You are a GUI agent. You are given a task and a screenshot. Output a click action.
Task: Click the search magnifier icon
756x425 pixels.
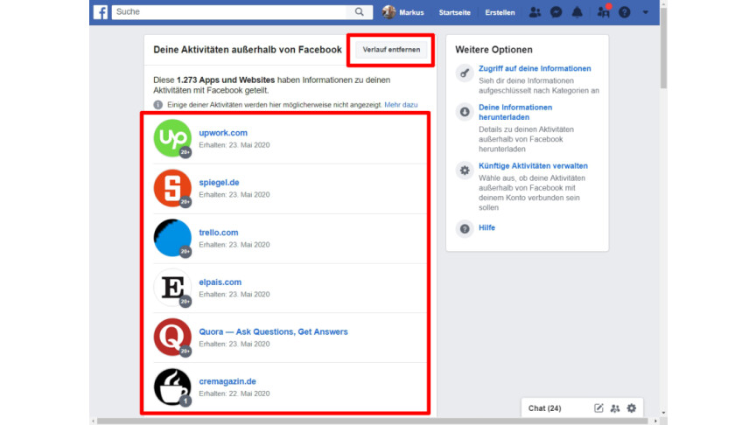[x=360, y=12]
